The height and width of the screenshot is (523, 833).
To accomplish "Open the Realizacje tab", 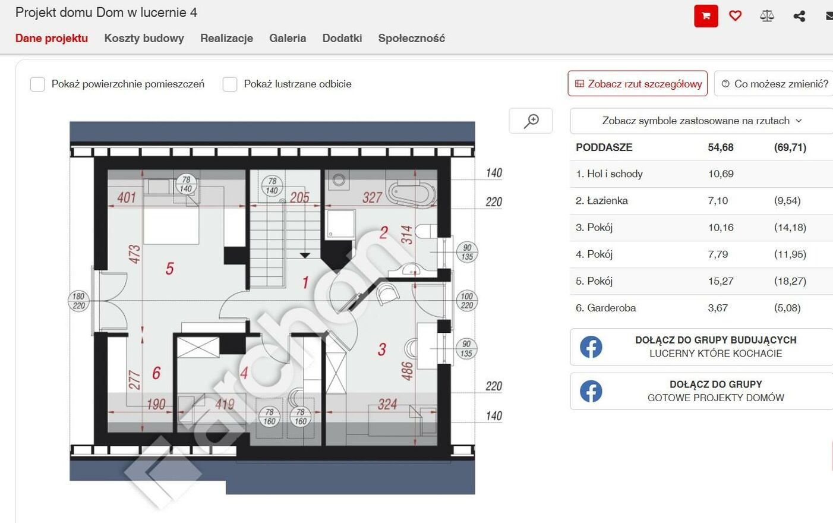I will tap(226, 38).
